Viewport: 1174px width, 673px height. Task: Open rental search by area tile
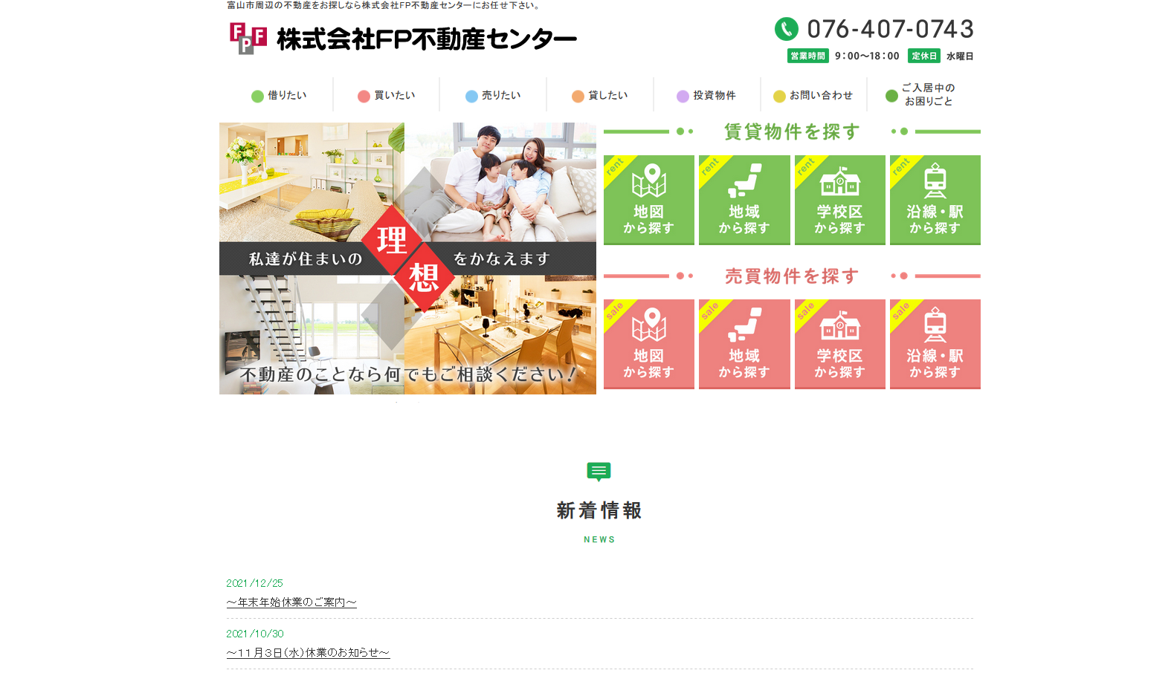tap(744, 200)
